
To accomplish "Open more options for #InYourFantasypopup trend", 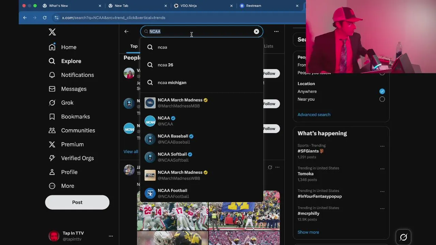I will point(382,192).
